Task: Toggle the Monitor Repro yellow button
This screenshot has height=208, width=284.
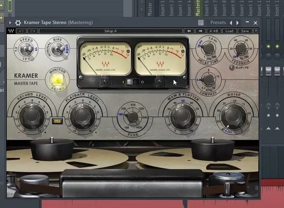Action: pyautogui.click(x=57, y=79)
